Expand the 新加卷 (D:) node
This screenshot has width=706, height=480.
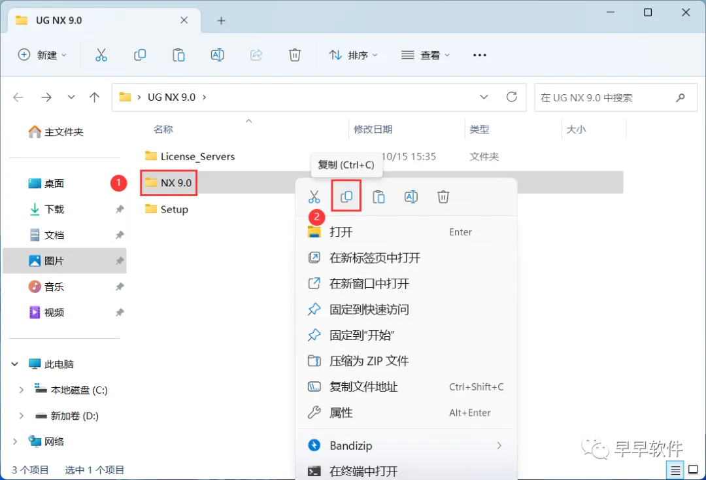coord(21,416)
